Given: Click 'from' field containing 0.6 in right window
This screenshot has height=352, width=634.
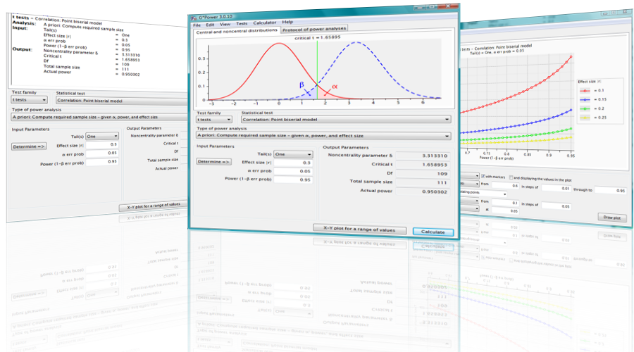Looking at the screenshot, I should pos(505,185).
